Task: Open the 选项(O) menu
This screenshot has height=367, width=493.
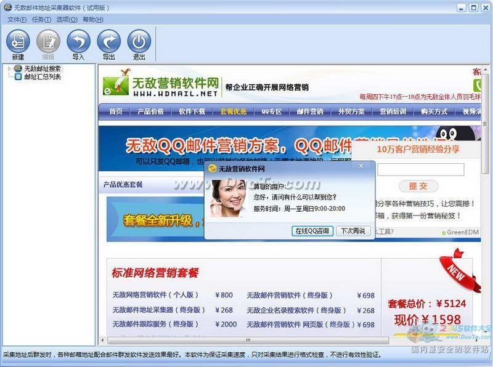Action: click(x=67, y=19)
